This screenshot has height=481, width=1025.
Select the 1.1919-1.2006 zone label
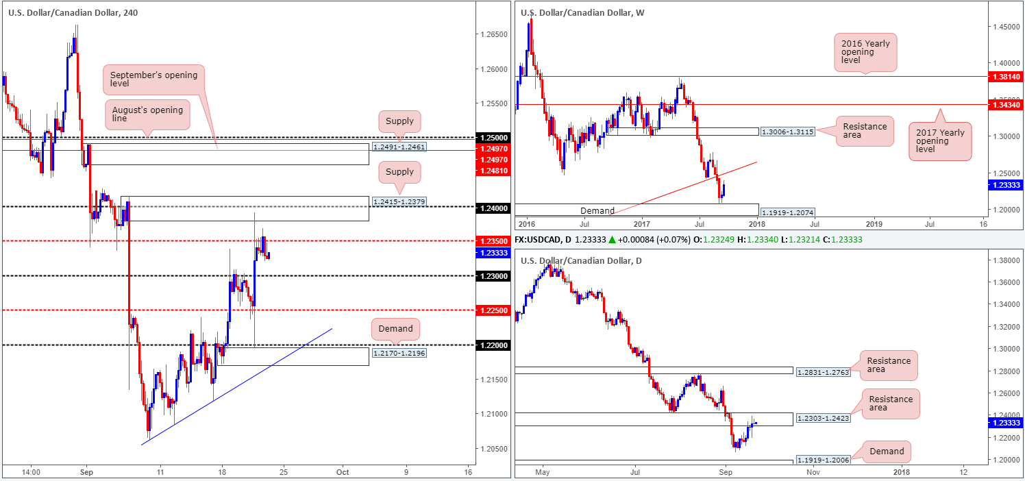(x=822, y=460)
